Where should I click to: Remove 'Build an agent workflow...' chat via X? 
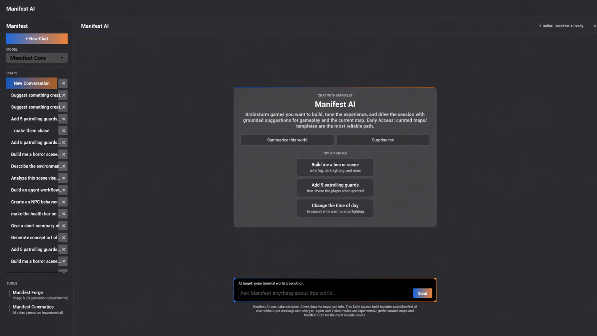63,190
